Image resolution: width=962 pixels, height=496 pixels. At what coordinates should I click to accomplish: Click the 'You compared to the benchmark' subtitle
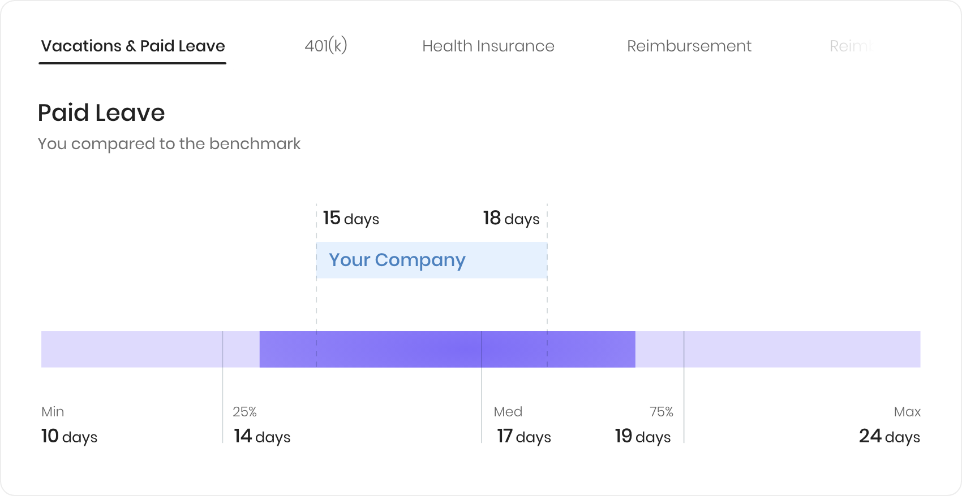point(169,144)
